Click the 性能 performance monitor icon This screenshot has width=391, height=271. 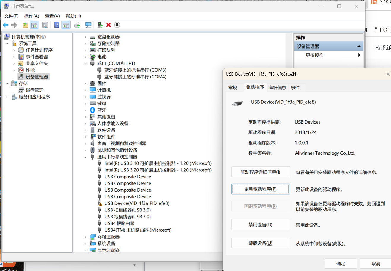[x=21, y=70]
